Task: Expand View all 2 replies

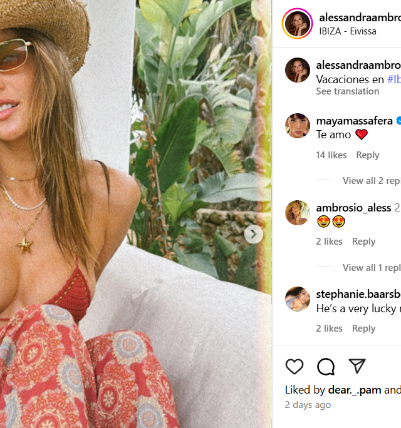Action: click(x=372, y=181)
